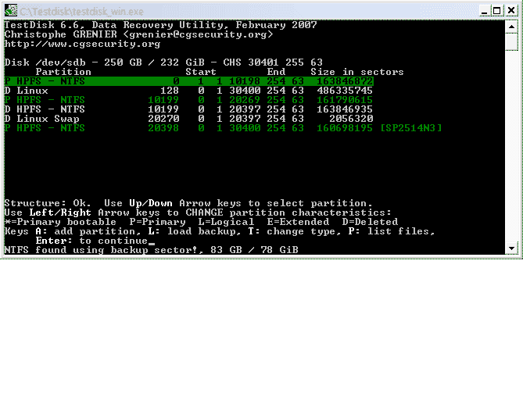Select the deleted Linux partition row with size 486335745
The width and height of the screenshot is (523, 400).
click(x=188, y=91)
